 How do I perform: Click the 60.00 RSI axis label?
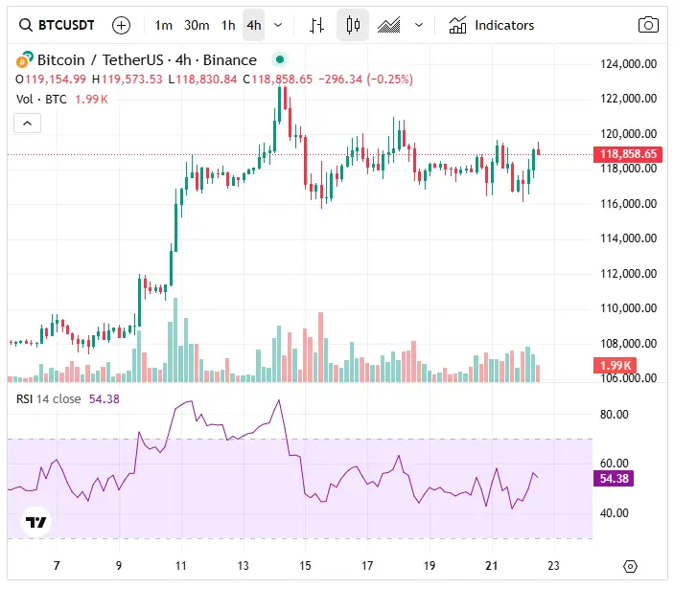(x=614, y=463)
